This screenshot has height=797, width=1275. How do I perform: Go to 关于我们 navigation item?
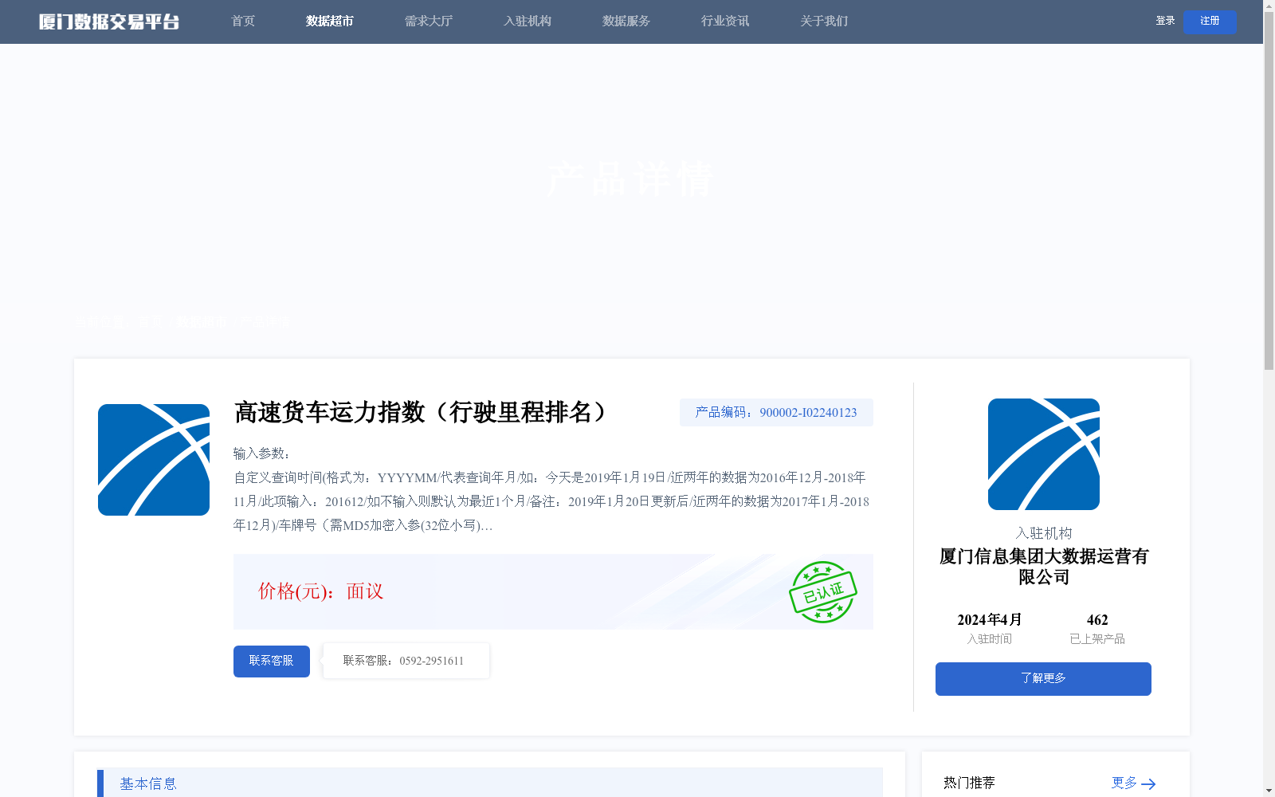[823, 22]
